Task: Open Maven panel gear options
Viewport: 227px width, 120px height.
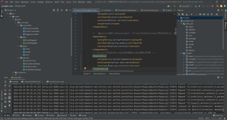Action: [x=218, y=10]
